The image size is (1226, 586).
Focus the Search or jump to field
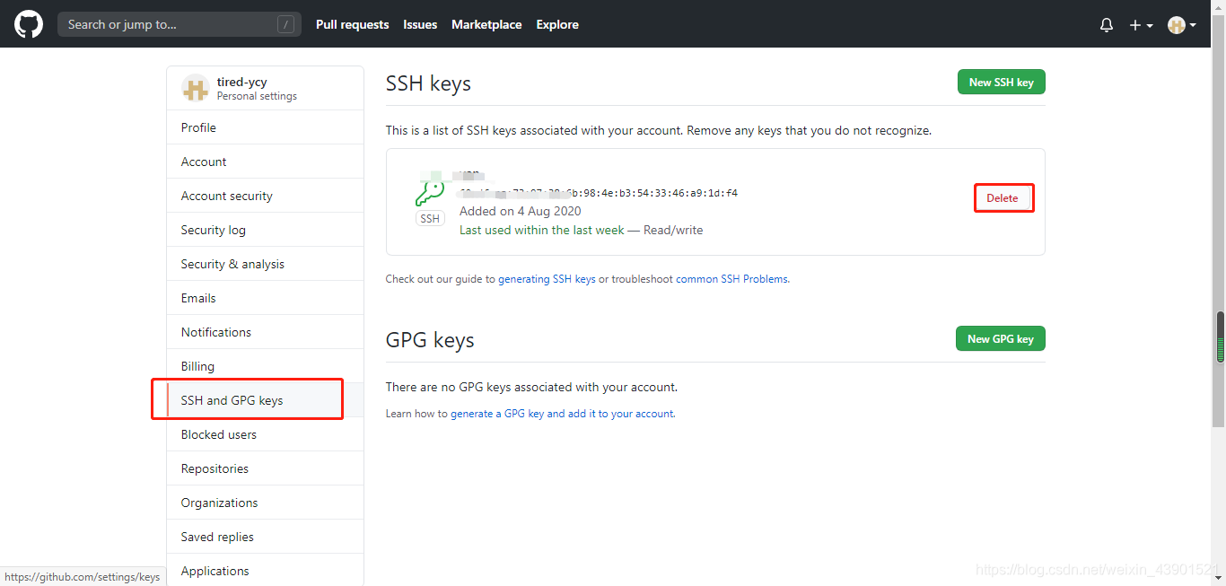[x=180, y=24]
